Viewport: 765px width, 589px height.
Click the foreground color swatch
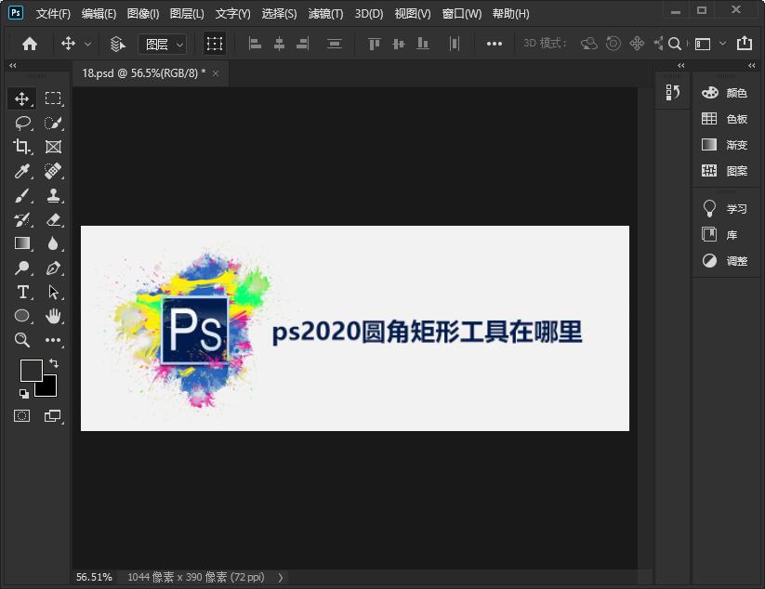(31, 372)
